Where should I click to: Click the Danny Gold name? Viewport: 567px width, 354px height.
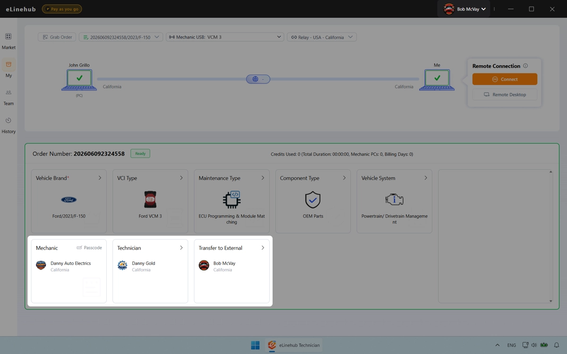(x=143, y=263)
